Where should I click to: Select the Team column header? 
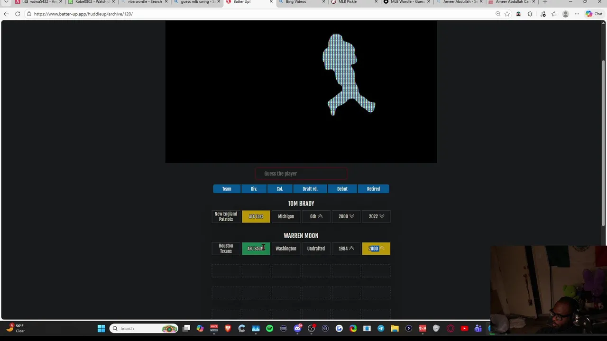(227, 189)
